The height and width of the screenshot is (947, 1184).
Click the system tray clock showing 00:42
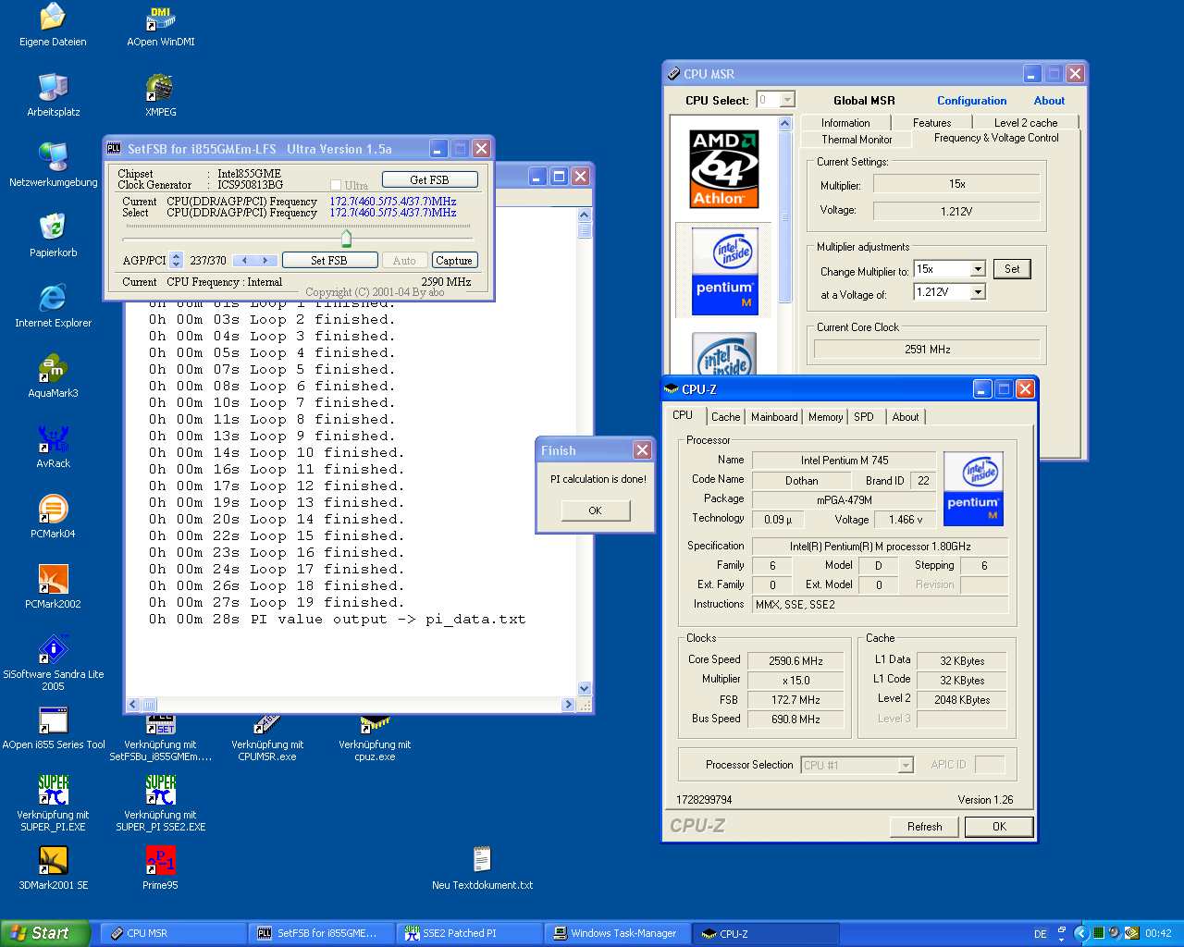(1158, 934)
